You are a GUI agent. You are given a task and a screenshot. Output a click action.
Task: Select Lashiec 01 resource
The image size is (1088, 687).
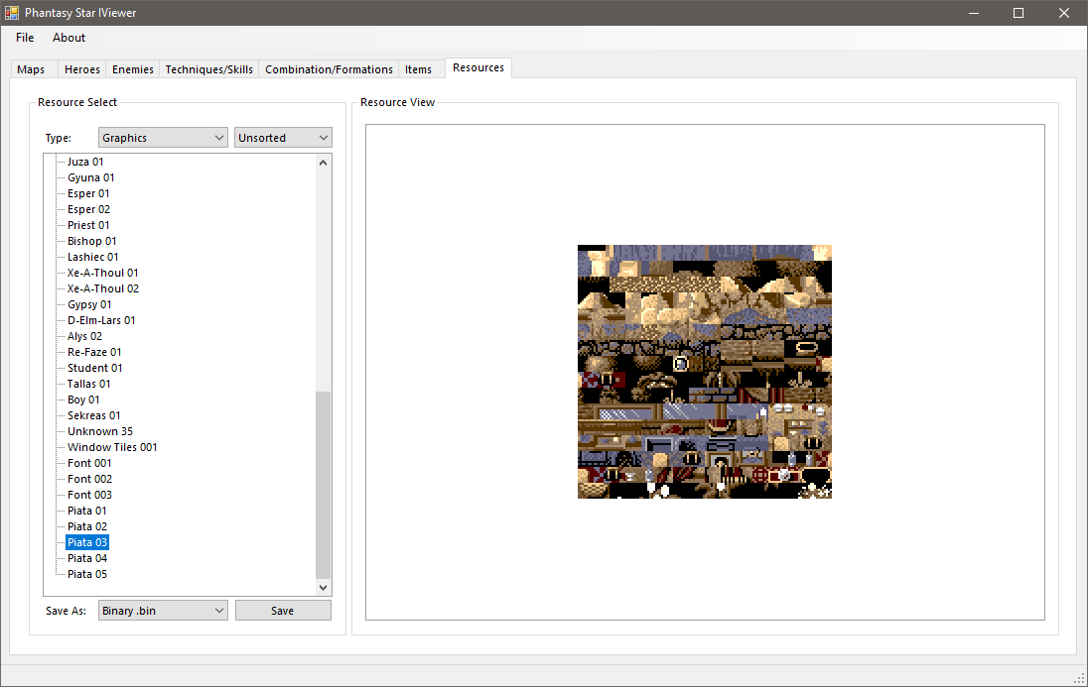click(x=93, y=257)
